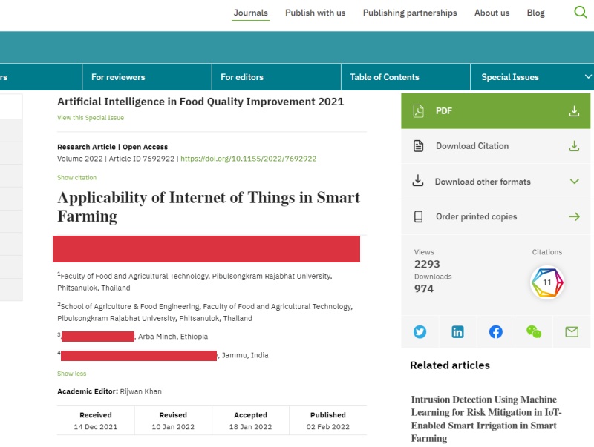Share the article on Twitter
Image resolution: width=594 pixels, height=447 pixels.
pos(420,332)
